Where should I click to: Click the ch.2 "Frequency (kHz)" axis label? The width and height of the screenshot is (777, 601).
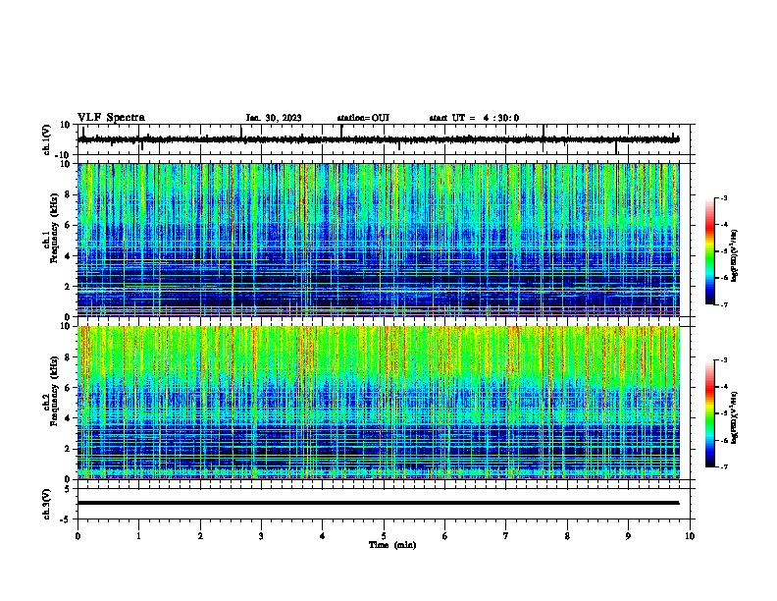point(54,391)
